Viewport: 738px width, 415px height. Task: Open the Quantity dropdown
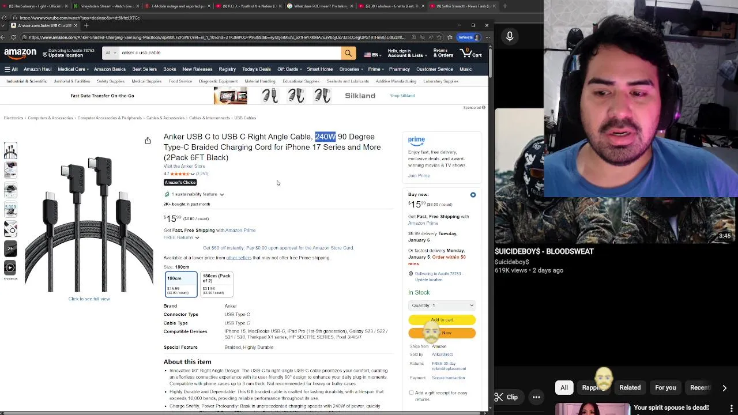point(442,305)
